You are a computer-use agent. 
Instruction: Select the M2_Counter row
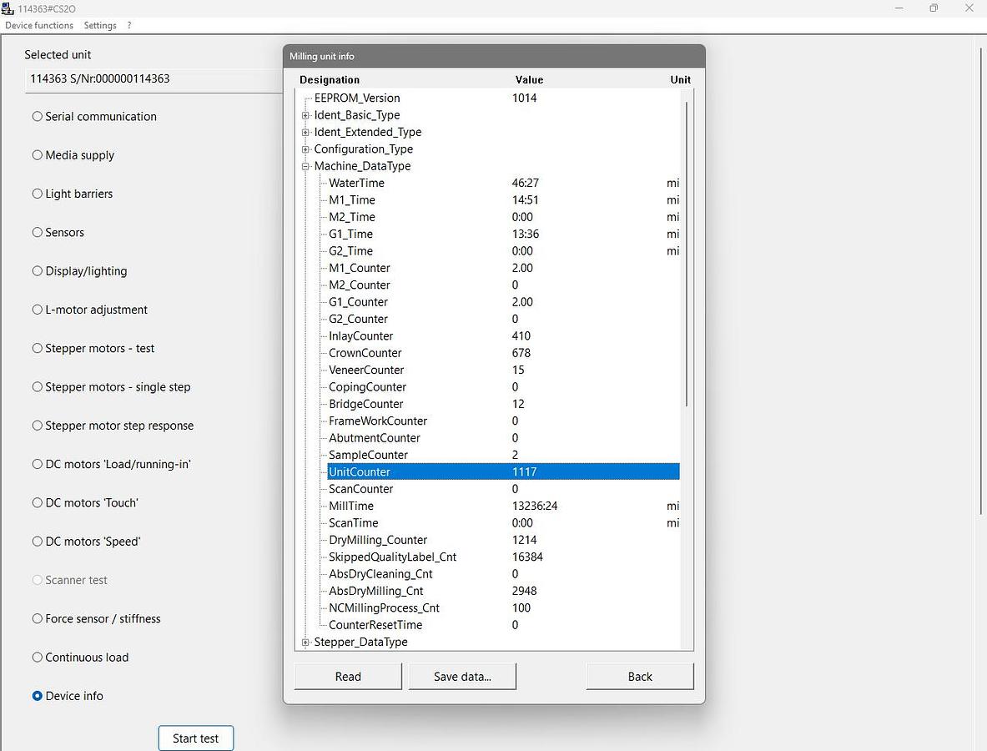tap(504, 285)
